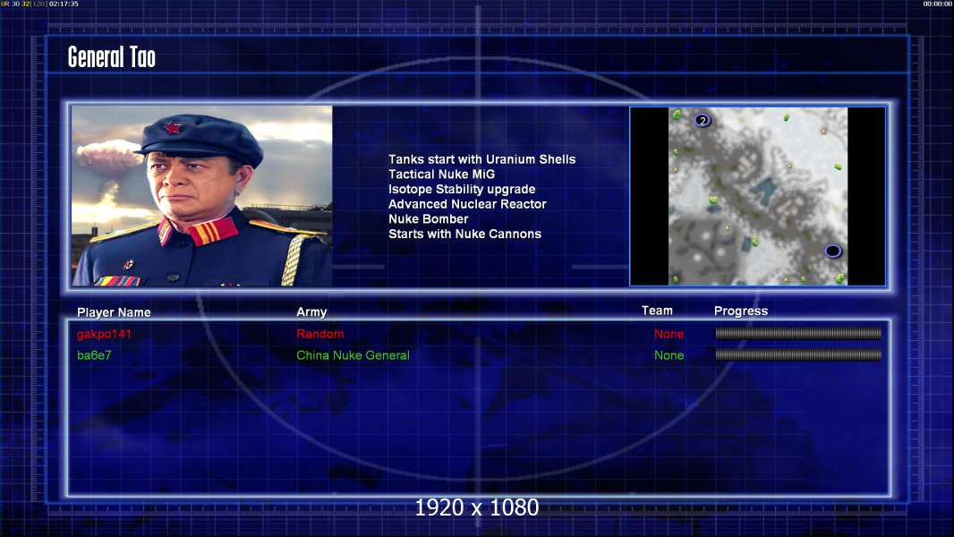This screenshot has width=954, height=537.
Task: Click "Tactical Nuke MiG" text
Action: (442, 174)
